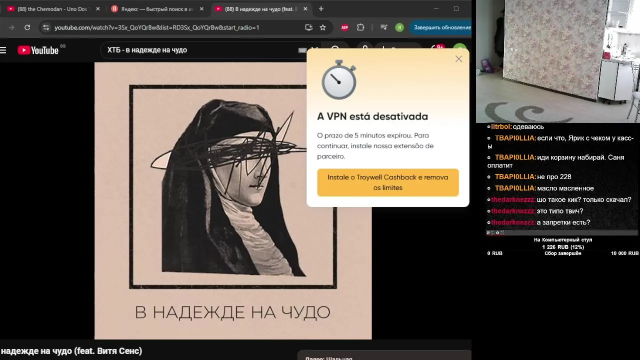Go forward in browser history
The image size is (640, 360).
click(11, 27)
